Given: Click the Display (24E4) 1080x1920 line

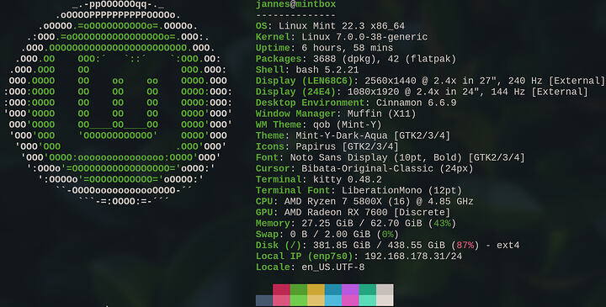Looking at the screenshot, I should click(x=422, y=92).
